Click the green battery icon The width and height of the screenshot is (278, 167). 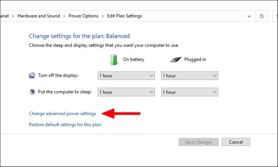(x=113, y=59)
